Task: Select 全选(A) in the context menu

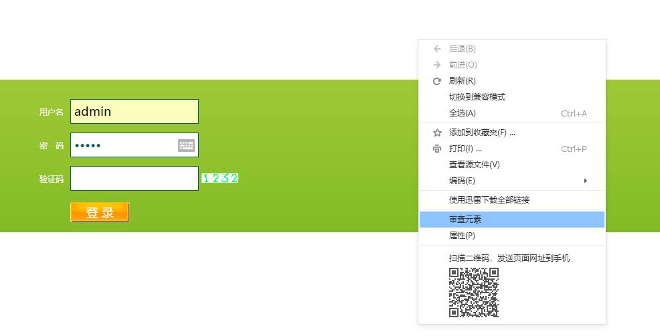Action: (x=462, y=113)
